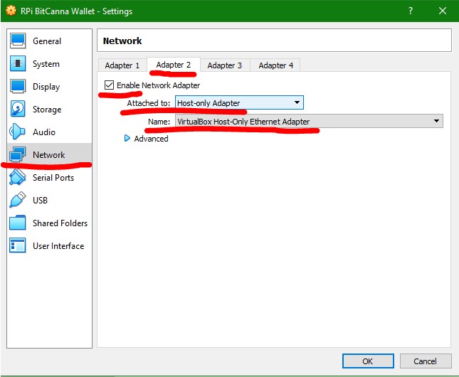
Task: Click the USB plug icon
Action: 17,200
